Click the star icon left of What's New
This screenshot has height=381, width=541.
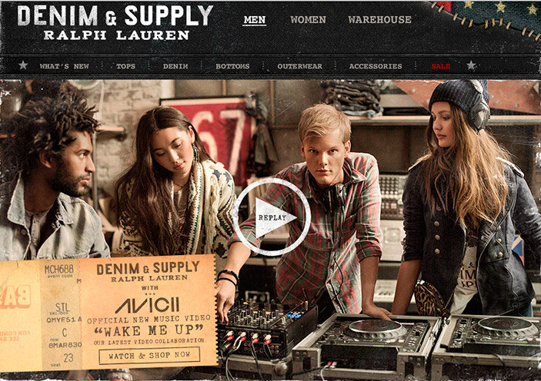click(23, 65)
